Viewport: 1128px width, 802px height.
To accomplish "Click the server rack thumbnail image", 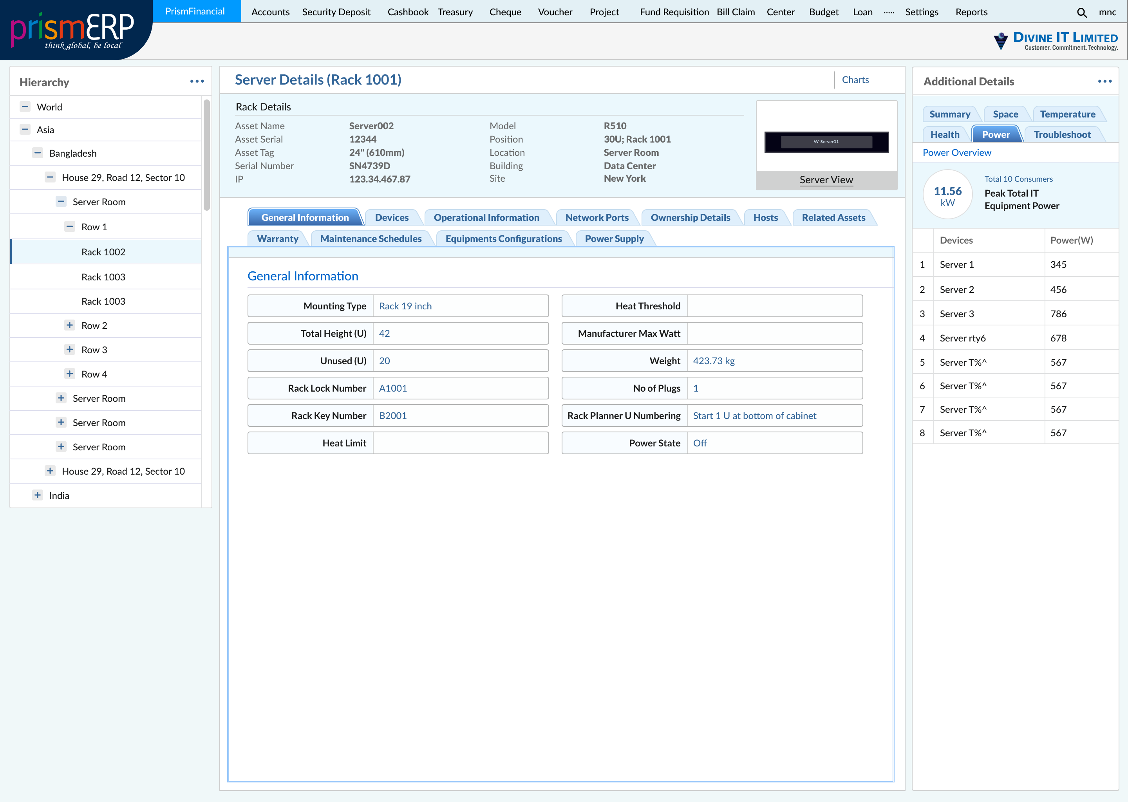I will (x=826, y=142).
